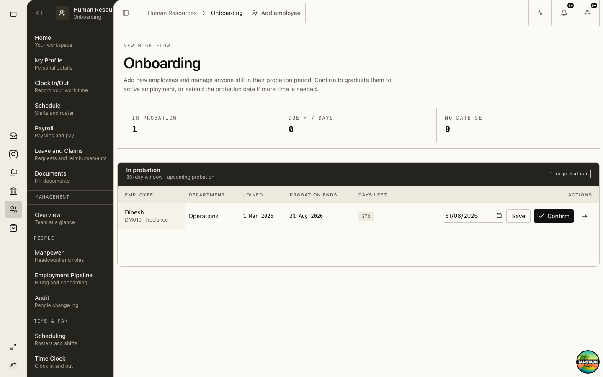Save Dinesh's probation date
This screenshot has height=377, width=603.
click(x=518, y=216)
